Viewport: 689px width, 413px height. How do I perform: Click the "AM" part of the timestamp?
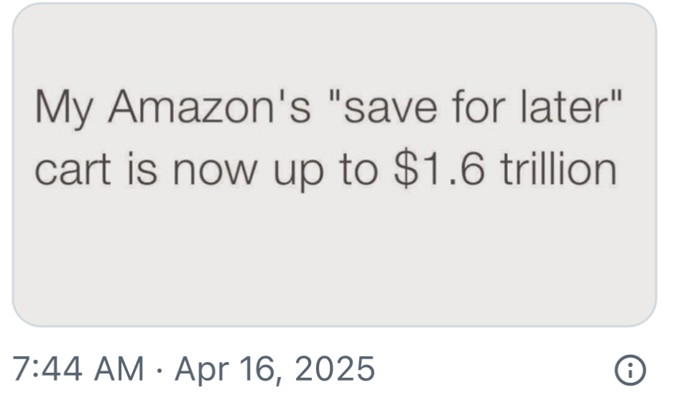119,369
